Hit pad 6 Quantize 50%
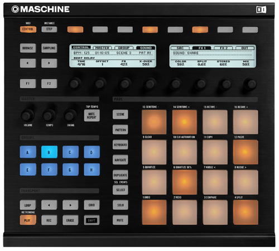Viewport: 279px width, 251px height. point(185,182)
